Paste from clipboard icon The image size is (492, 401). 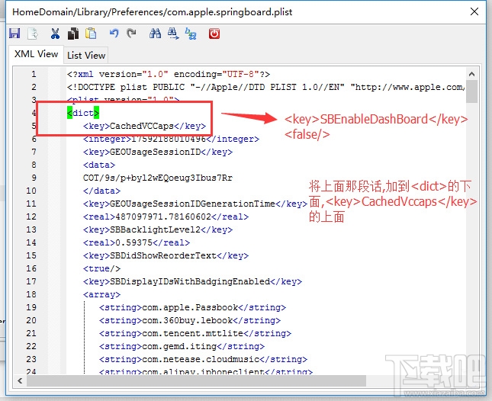91,34
